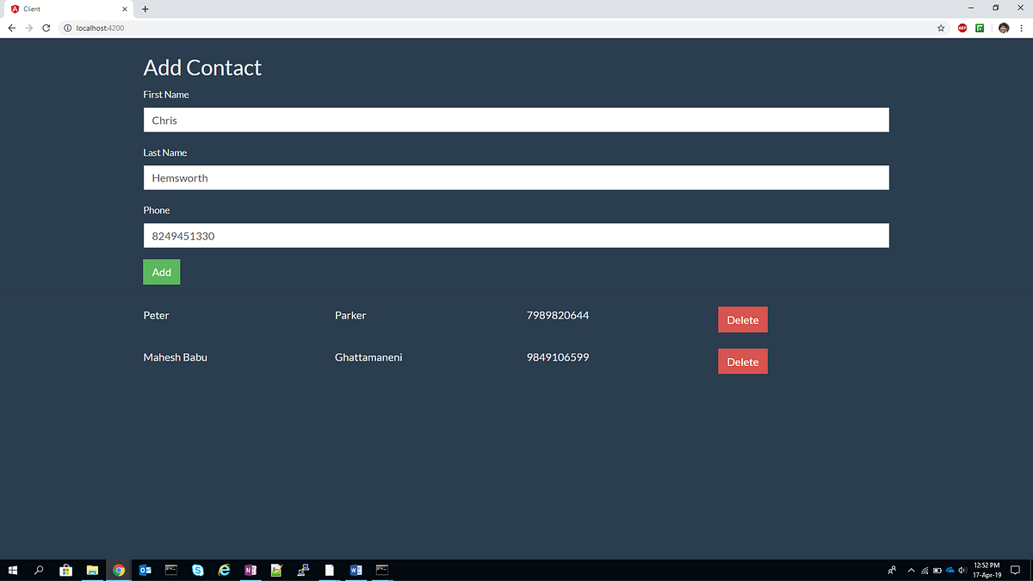This screenshot has height=581, width=1033.
Task: Focus the Phone input field
Action: coord(516,235)
